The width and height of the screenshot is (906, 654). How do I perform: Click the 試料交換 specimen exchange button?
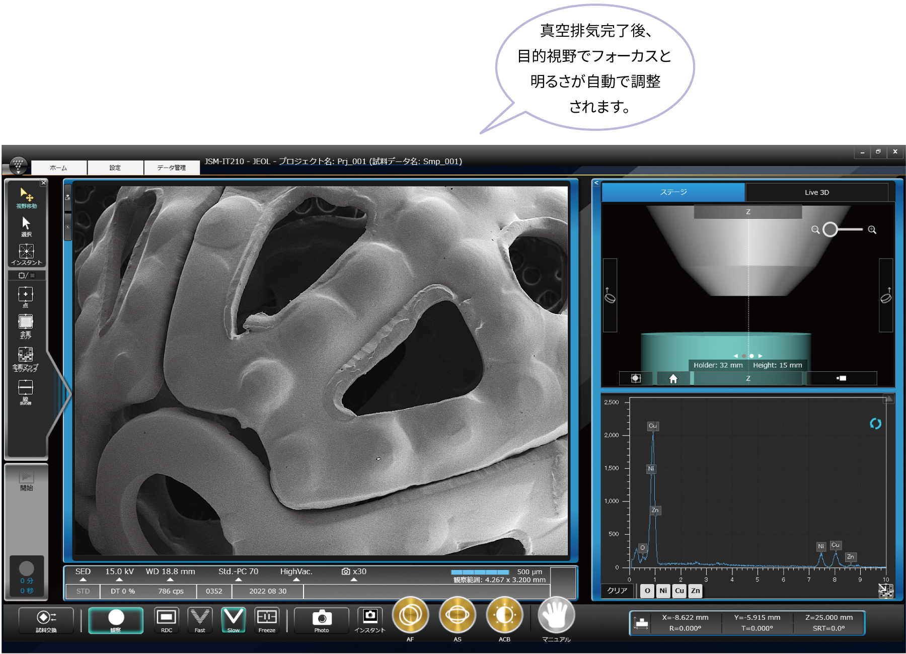(x=46, y=620)
